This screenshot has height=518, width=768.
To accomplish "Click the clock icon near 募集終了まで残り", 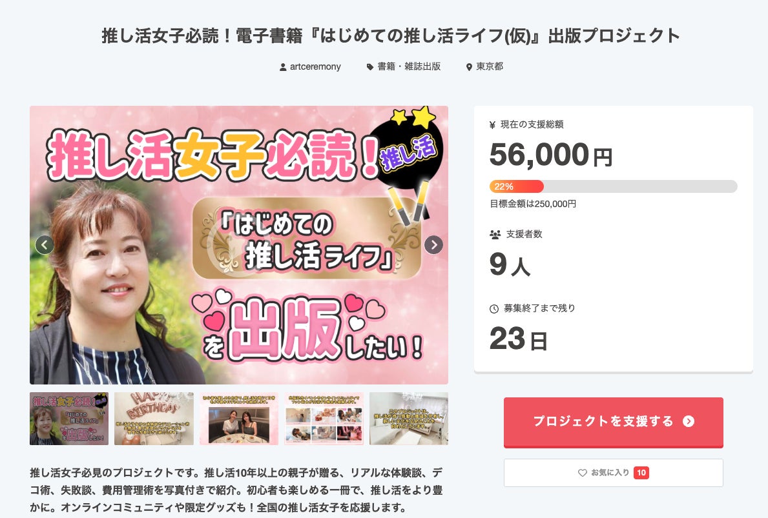I will tap(494, 308).
